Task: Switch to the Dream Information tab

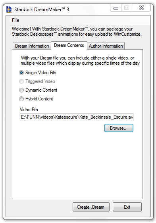Action: pos(32,46)
